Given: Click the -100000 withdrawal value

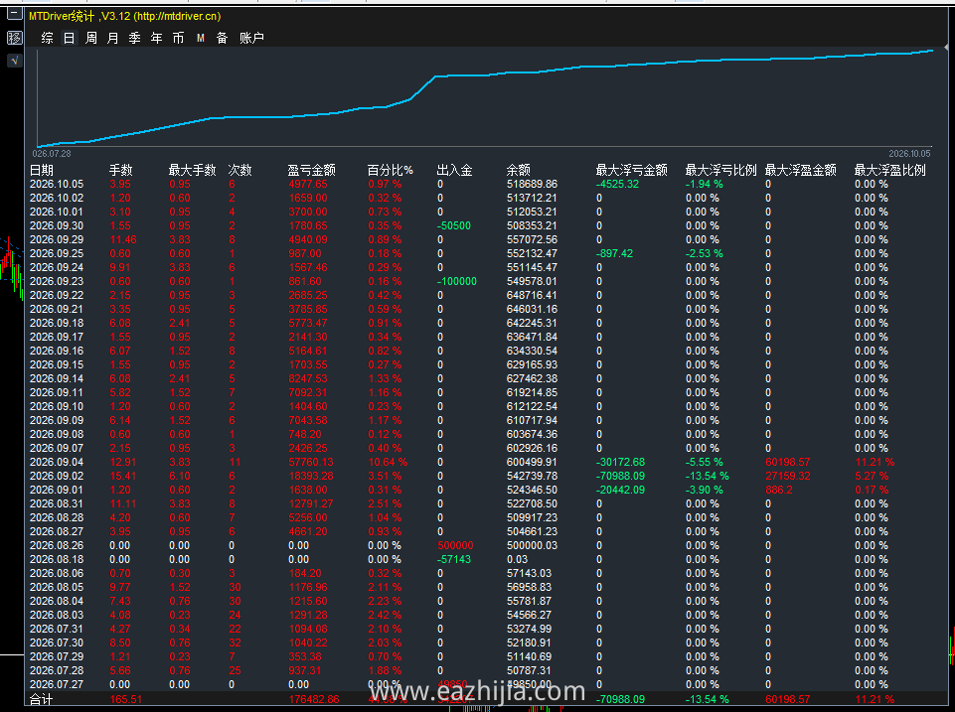Looking at the screenshot, I should pos(457,282).
